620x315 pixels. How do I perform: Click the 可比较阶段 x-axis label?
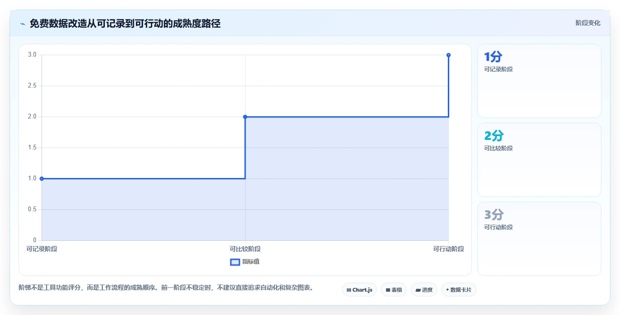click(245, 249)
